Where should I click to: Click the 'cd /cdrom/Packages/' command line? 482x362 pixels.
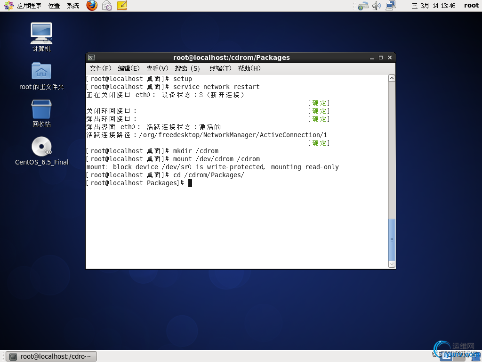click(165, 175)
